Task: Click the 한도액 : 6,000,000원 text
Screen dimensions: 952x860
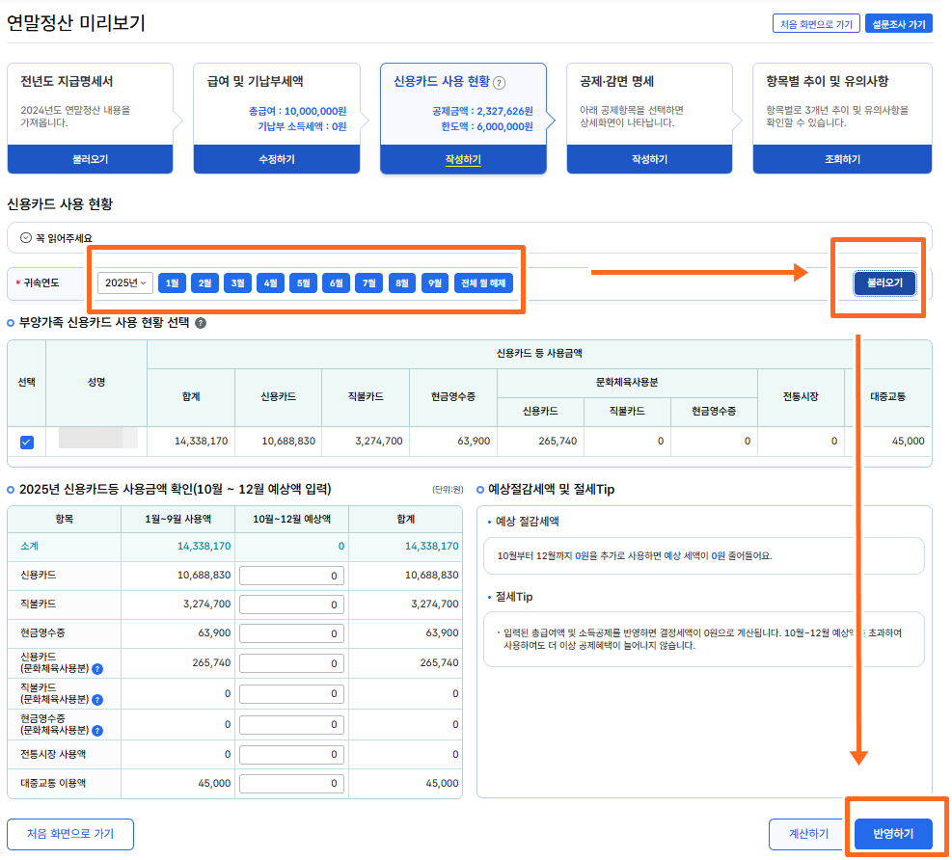Action: point(487,126)
